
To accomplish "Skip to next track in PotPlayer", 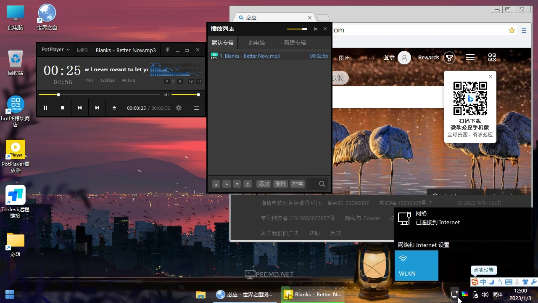I will [97, 108].
